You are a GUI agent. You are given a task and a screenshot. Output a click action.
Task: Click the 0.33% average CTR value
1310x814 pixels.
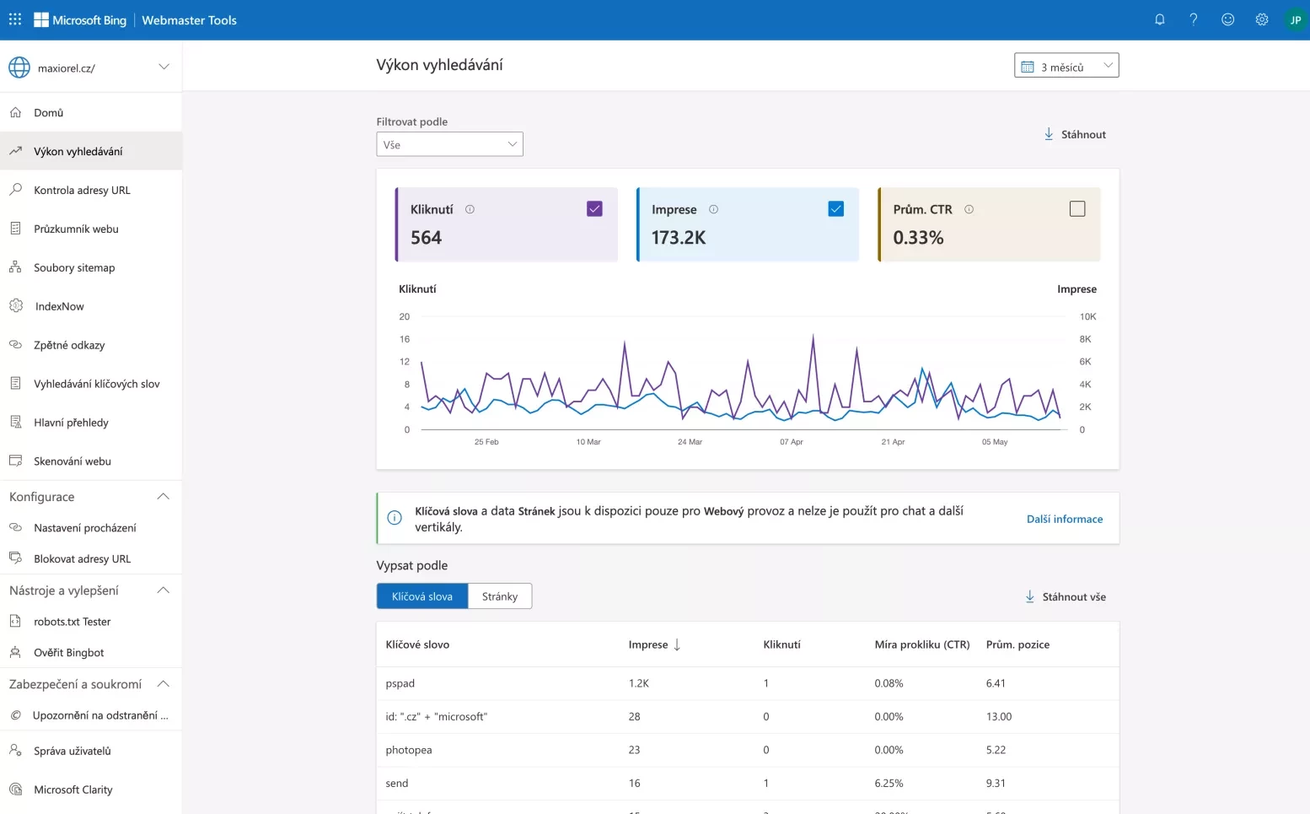point(918,238)
